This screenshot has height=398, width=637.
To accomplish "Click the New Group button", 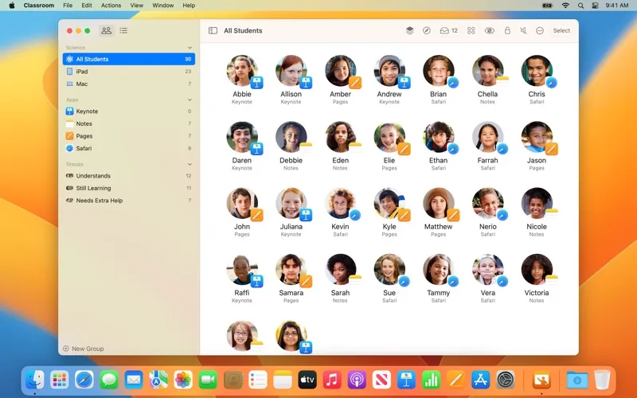I will pos(84,349).
